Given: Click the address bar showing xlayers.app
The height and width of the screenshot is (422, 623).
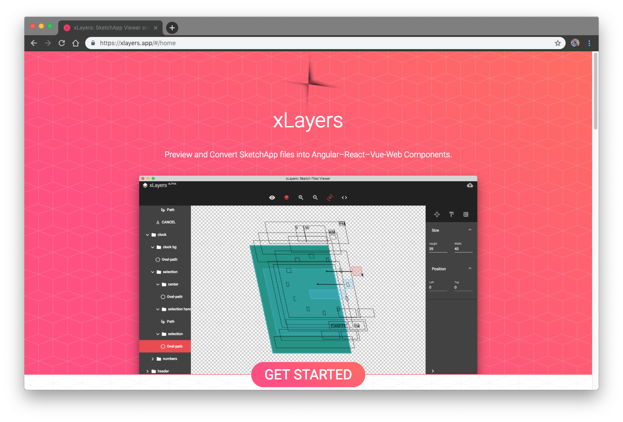Looking at the screenshot, I should click(x=325, y=43).
